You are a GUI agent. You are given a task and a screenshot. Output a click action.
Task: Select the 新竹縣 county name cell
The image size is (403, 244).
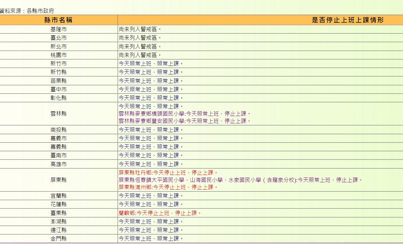click(x=59, y=72)
